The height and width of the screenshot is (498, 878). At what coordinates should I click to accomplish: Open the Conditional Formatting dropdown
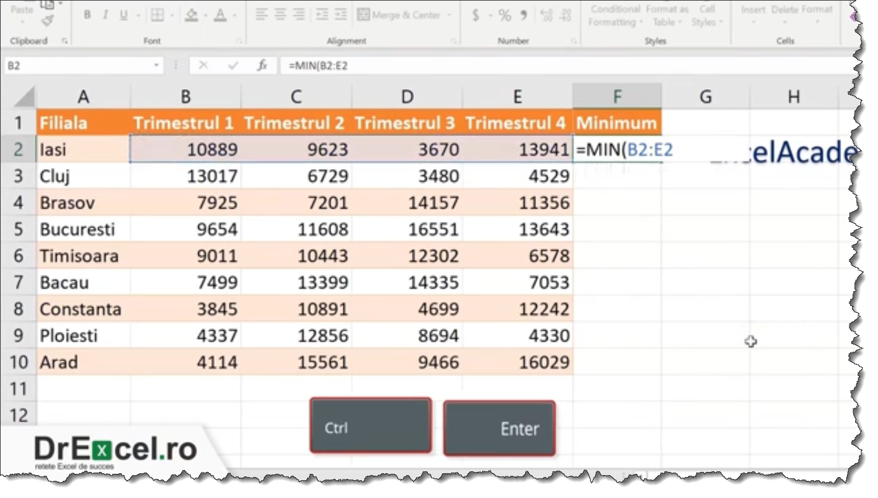[615, 14]
